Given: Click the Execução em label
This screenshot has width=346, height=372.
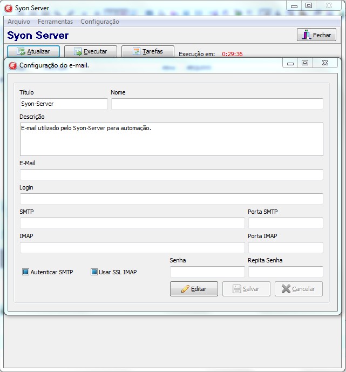Looking at the screenshot, I should [x=196, y=54].
